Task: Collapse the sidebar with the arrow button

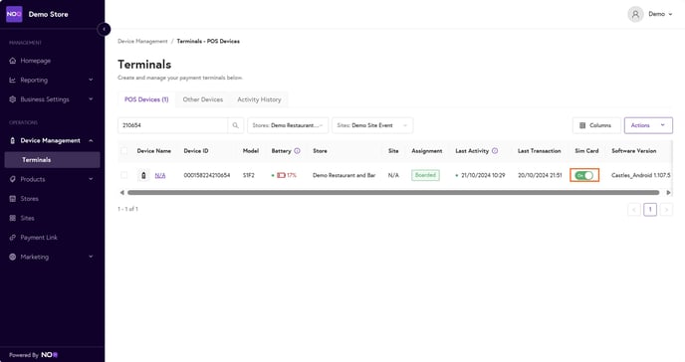Action: coord(104,29)
